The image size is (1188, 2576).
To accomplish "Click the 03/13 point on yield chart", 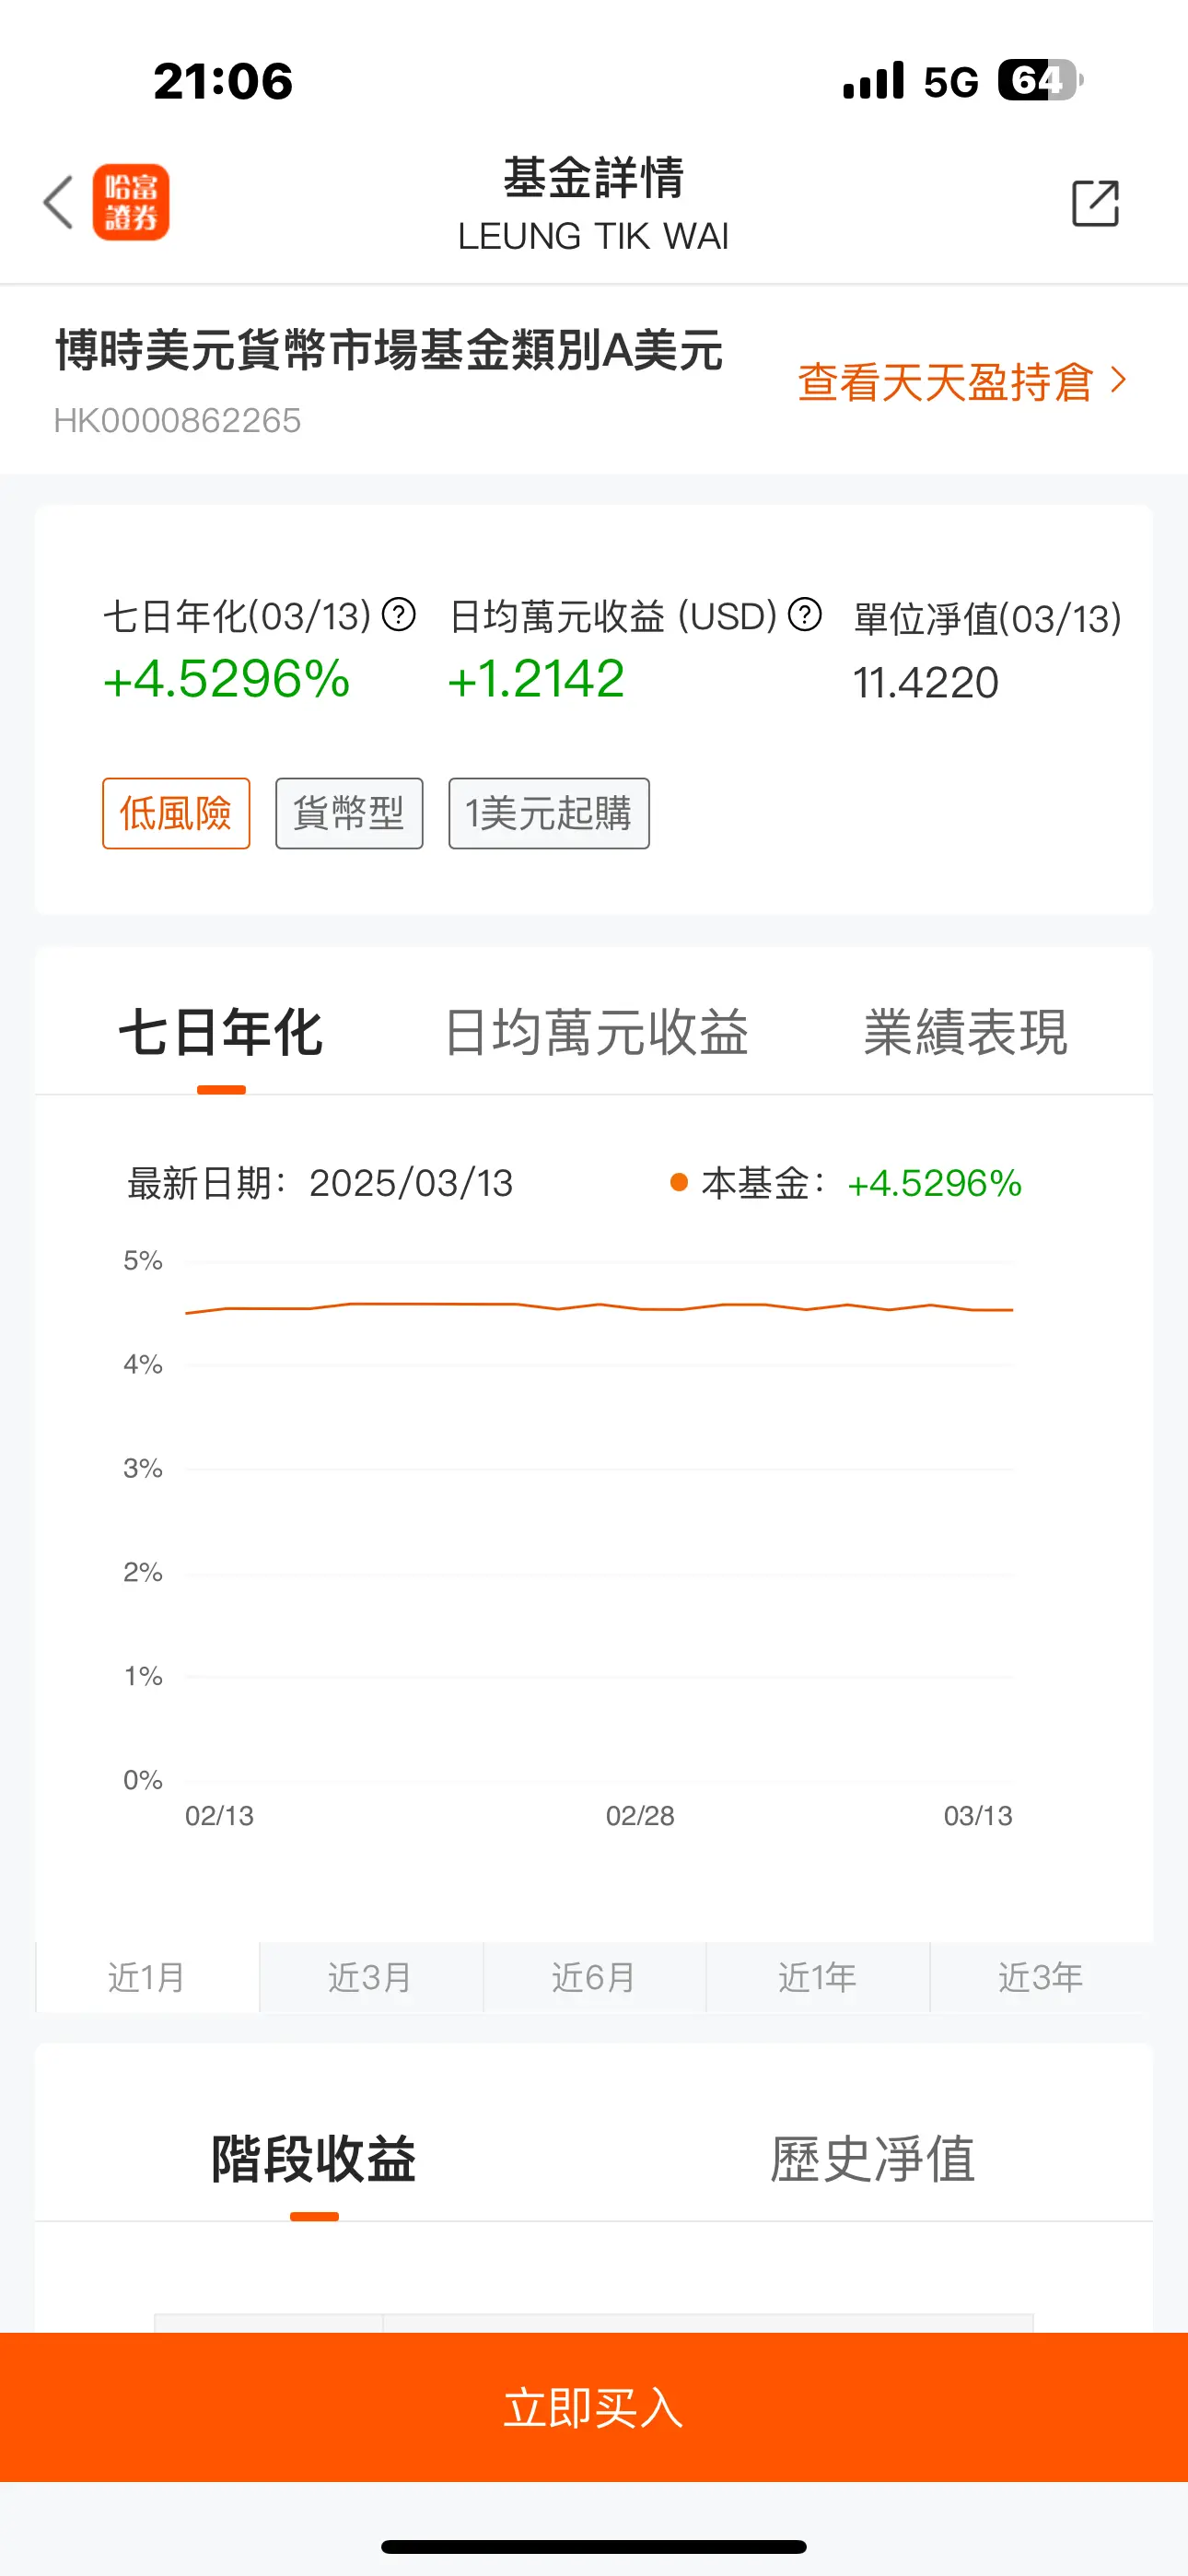I will [1012, 1309].
